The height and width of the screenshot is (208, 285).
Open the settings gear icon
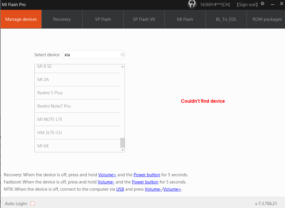(262, 4)
